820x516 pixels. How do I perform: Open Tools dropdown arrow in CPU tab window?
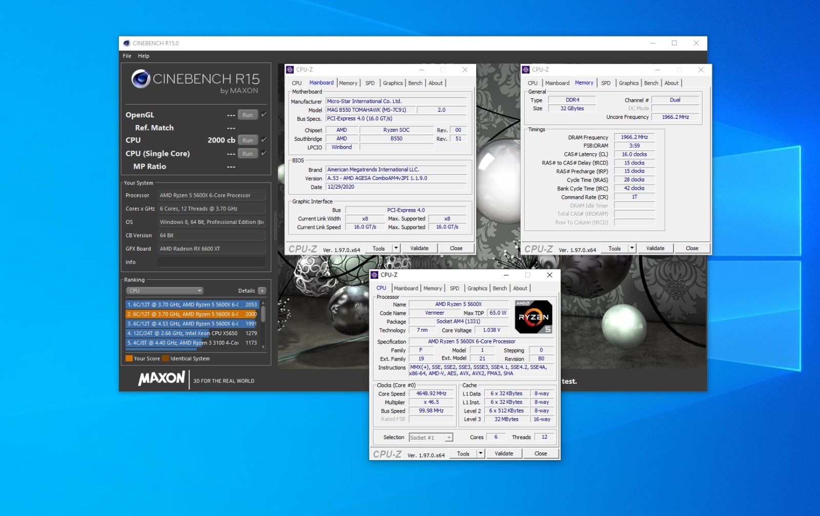480,453
